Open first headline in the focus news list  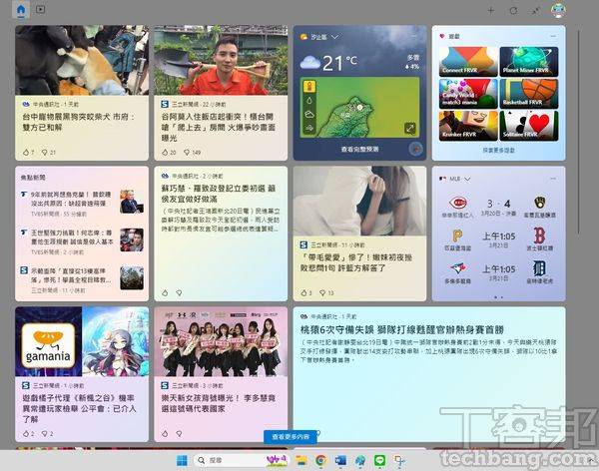coord(82,203)
